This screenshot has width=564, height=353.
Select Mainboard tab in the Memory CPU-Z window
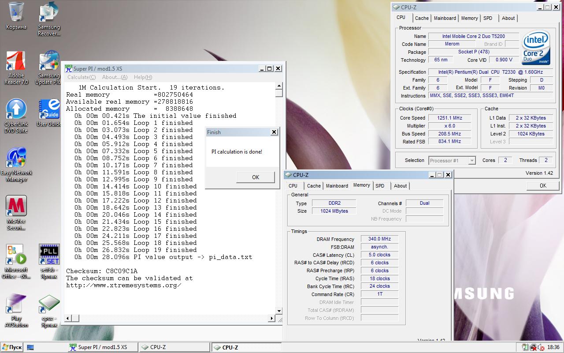click(x=337, y=186)
